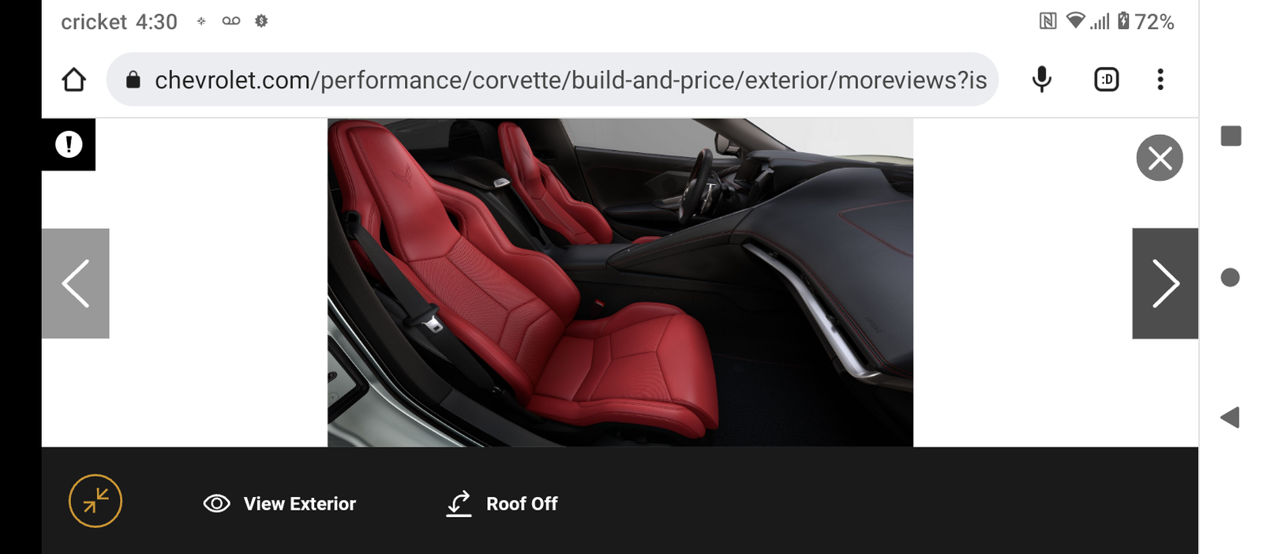
Task: Click the exclamation alert icon
Action: tap(69, 144)
